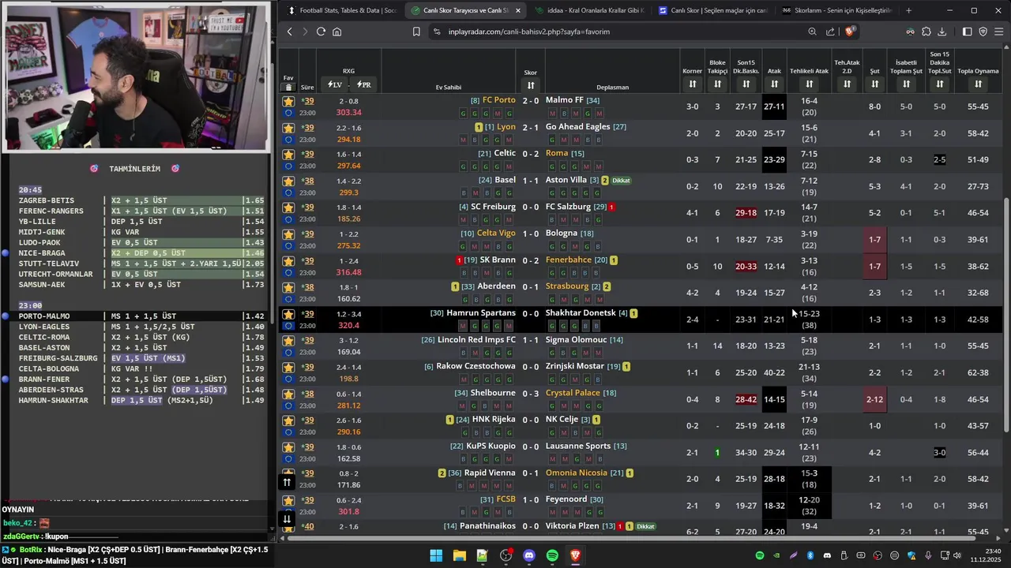Viewport: 1011px width, 568px height.
Task: Toggle the favorite star on the Aberdeen row
Action: 288,287
